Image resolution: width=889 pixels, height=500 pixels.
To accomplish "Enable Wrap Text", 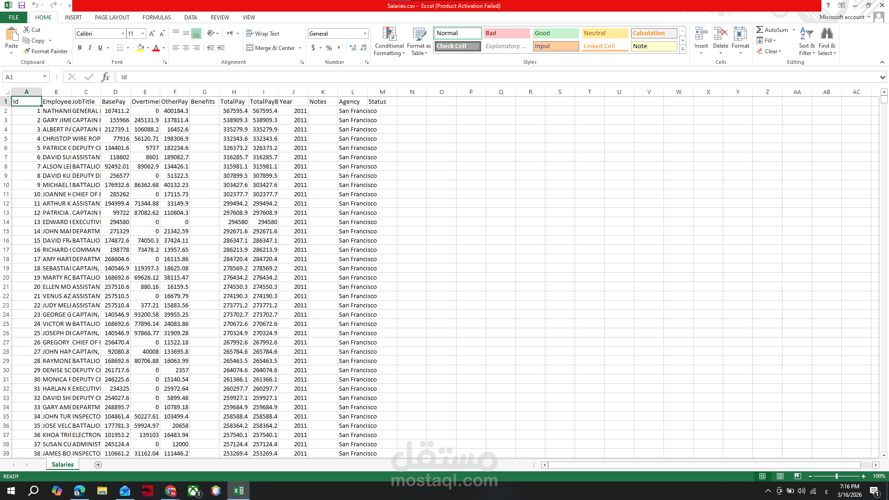I will pos(264,33).
